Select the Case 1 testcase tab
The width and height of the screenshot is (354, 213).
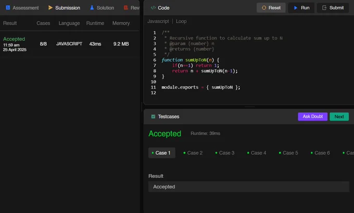point(162,153)
